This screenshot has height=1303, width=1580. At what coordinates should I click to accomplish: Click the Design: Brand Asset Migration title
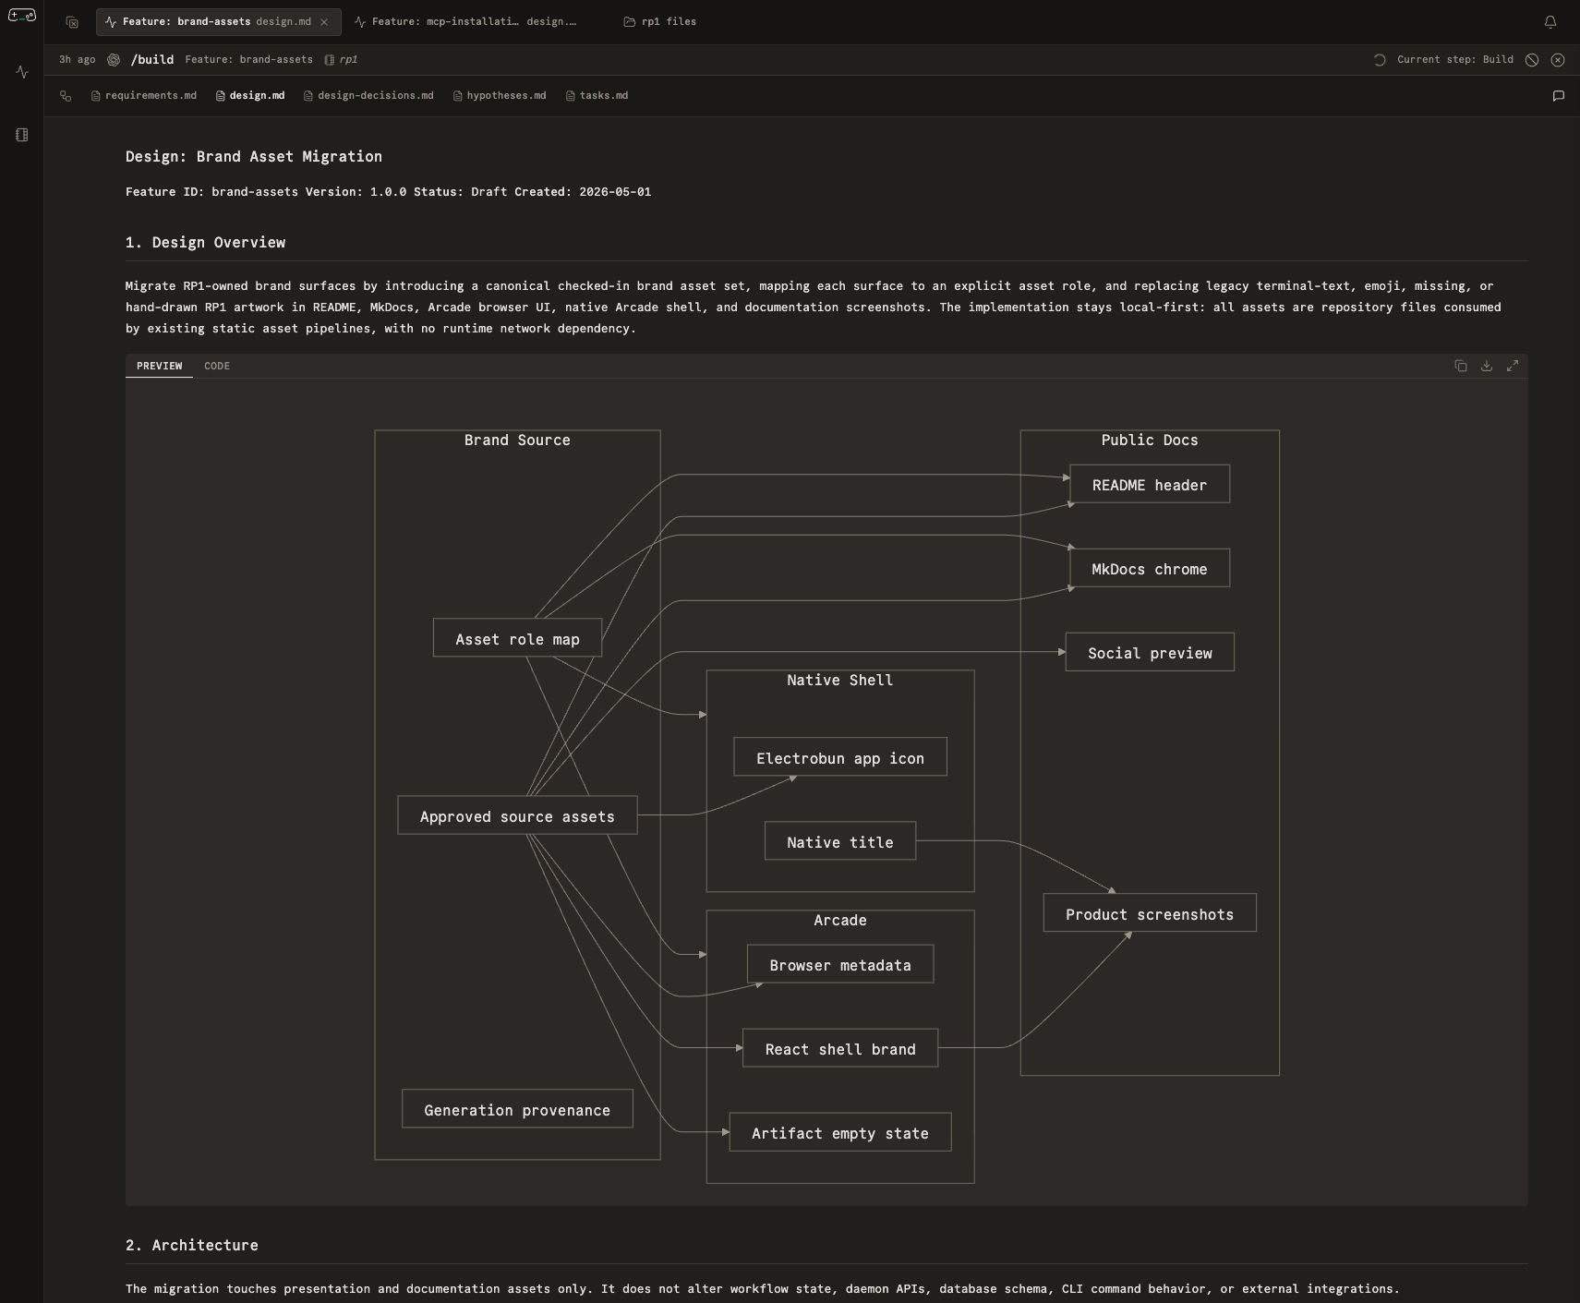tap(254, 157)
